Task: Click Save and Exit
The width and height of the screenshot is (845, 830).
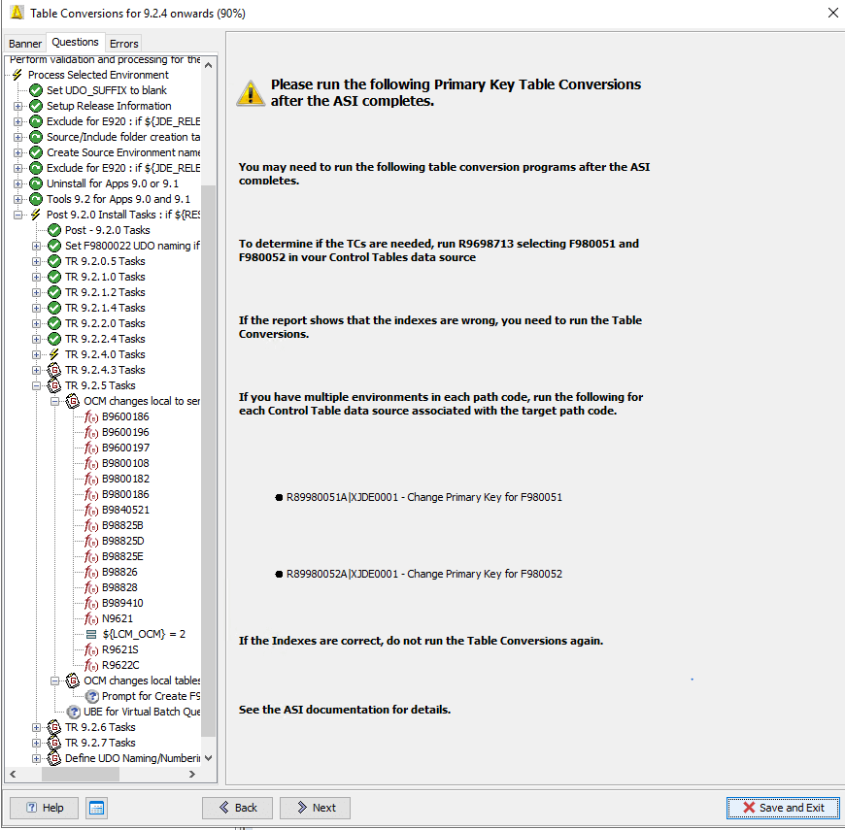Action: pos(783,808)
